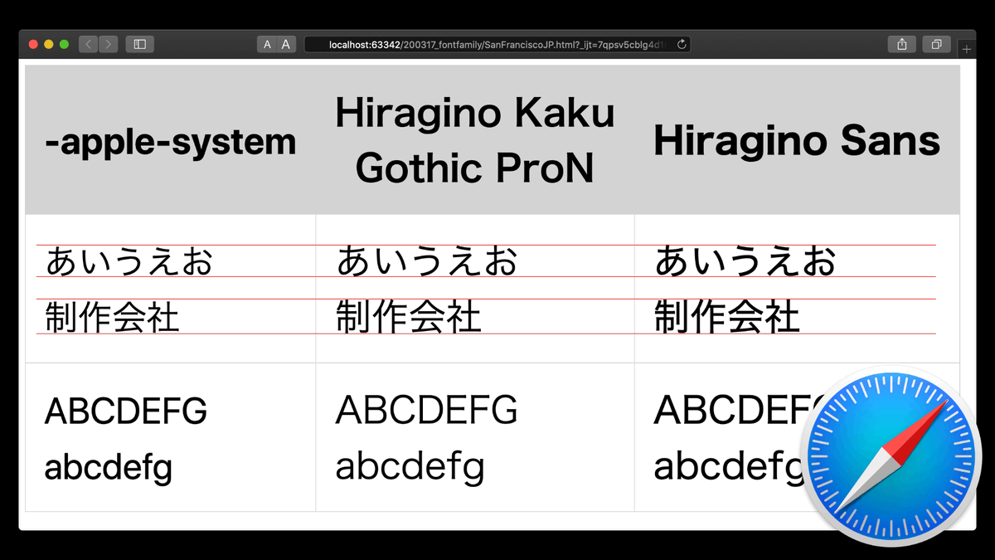Open the Share menu icon
Image resolution: width=995 pixels, height=560 pixels.
pyautogui.click(x=901, y=45)
